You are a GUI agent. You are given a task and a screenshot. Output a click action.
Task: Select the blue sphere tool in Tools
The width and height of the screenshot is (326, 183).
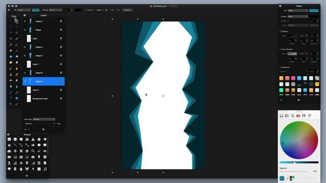pyautogui.click(x=17, y=98)
